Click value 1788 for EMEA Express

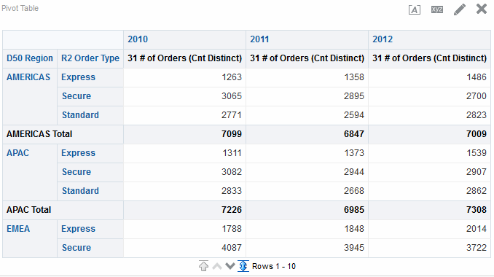(x=232, y=229)
